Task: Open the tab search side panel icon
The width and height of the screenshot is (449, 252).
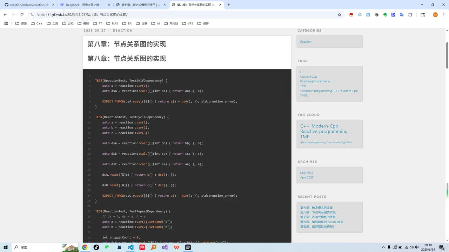Action: tap(423, 15)
